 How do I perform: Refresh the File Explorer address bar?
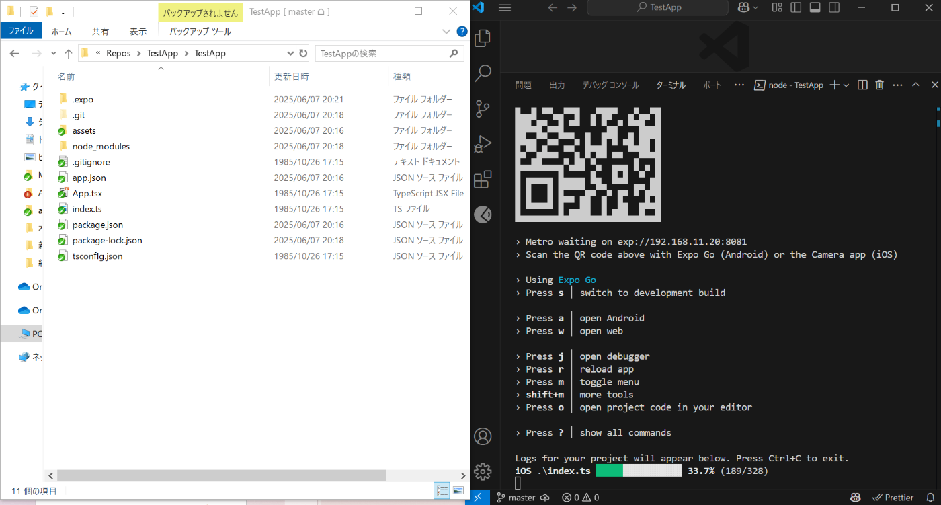point(303,53)
